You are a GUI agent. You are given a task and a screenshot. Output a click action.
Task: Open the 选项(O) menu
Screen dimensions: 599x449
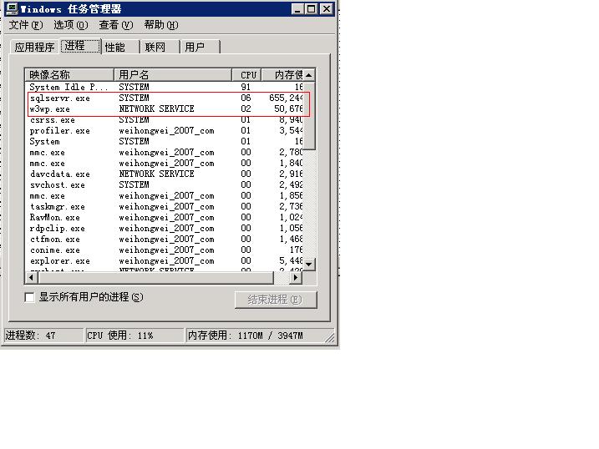[71, 25]
